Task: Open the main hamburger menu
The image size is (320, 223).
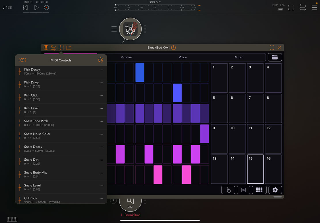Action: tap(314, 7)
